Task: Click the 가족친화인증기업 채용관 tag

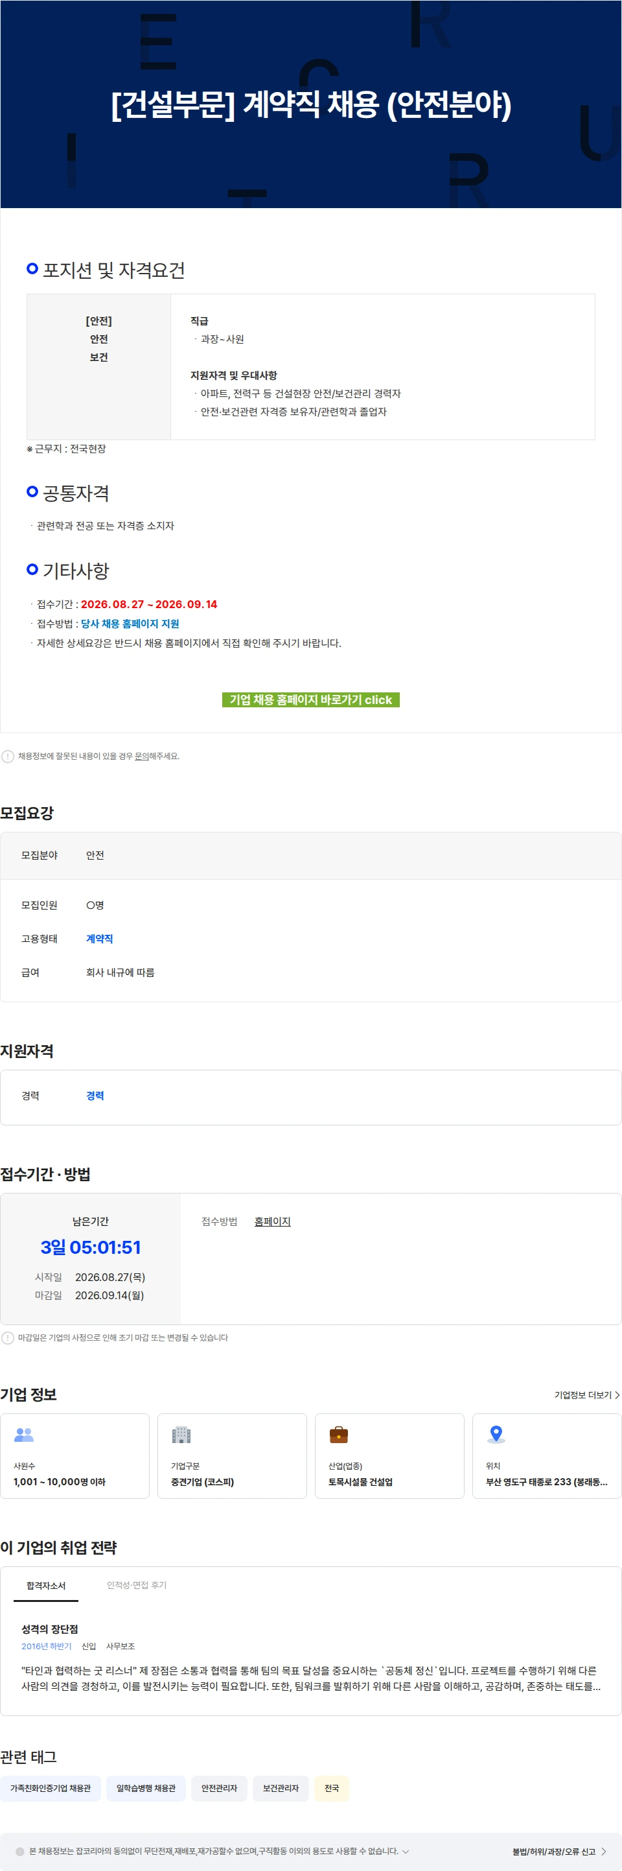Action: 50,1788
